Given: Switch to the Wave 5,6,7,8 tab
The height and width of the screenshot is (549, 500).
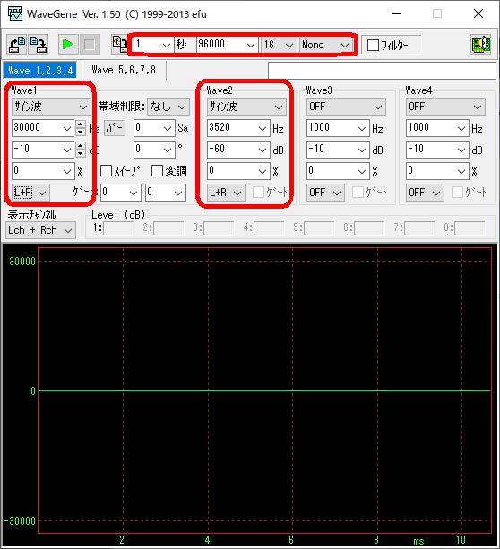Looking at the screenshot, I should coord(124,70).
